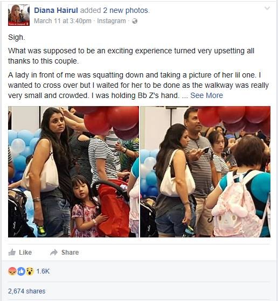Click the thumbs-up Like icon
The image size is (278, 301).
[12, 252]
